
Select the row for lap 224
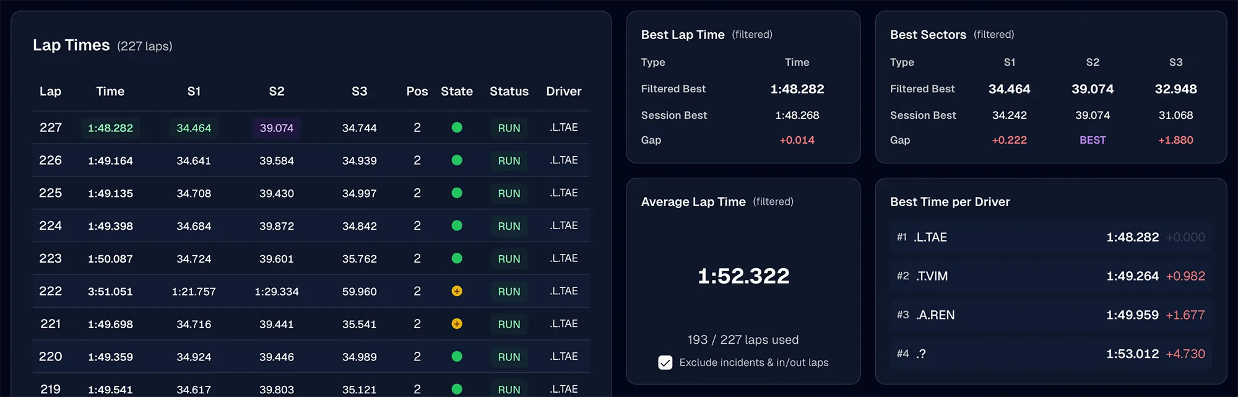(x=248, y=225)
